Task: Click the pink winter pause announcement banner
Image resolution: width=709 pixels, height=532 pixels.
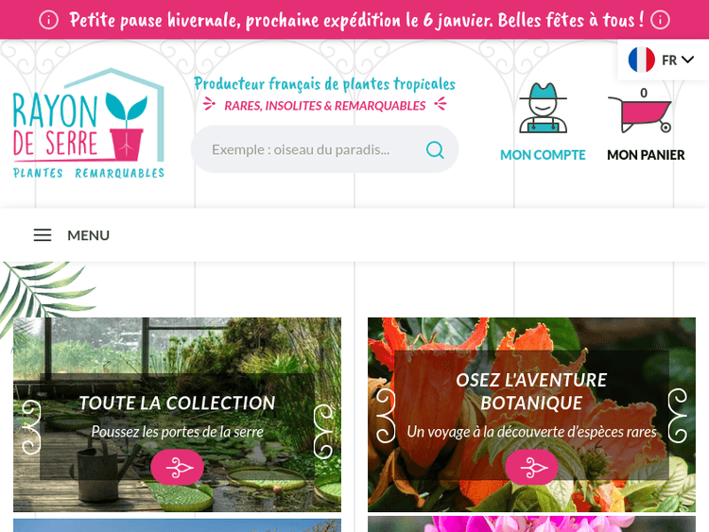Action: (354, 20)
